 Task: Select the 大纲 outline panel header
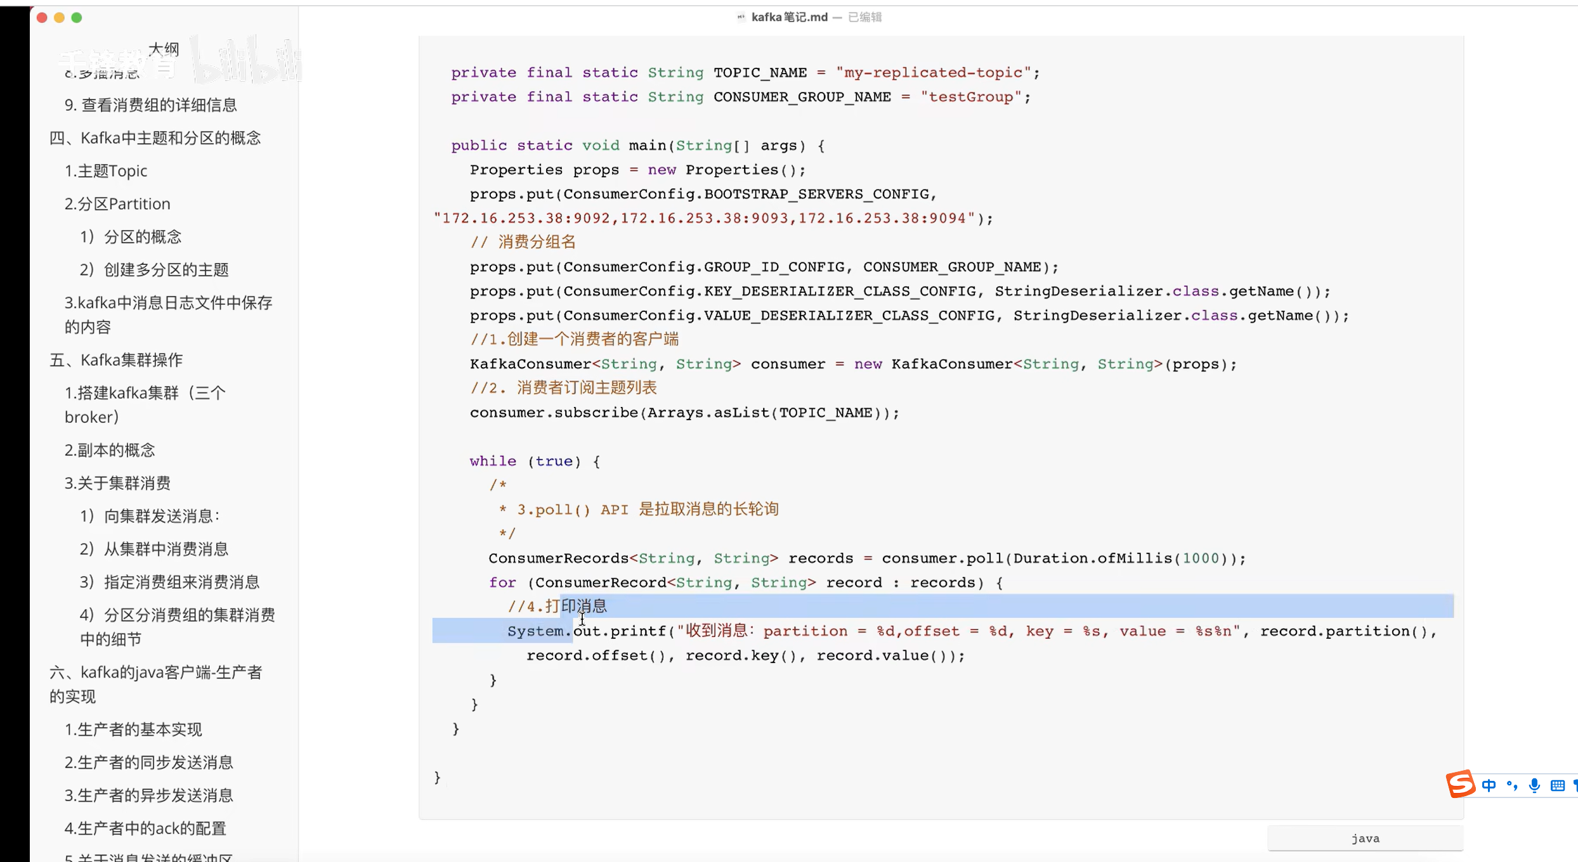point(164,49)
